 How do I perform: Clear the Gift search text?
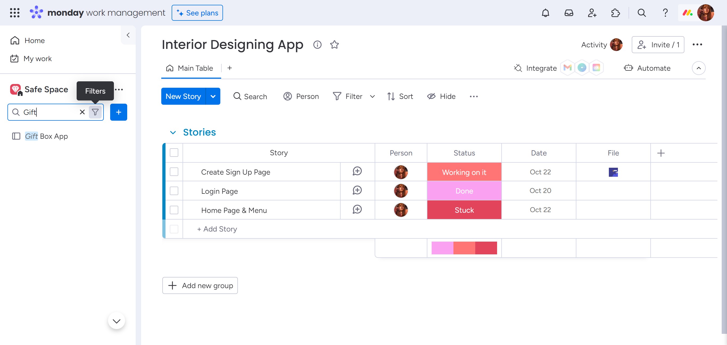[x=82, y=112]
